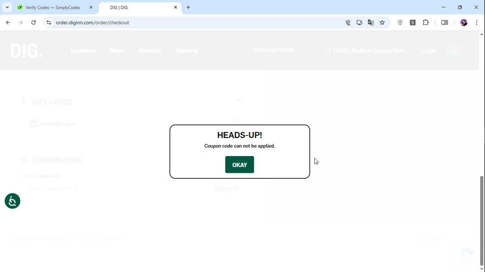Open the tracking protection eye icon
This screenshot has height=272, width=485.
click(x=348, y=23)
